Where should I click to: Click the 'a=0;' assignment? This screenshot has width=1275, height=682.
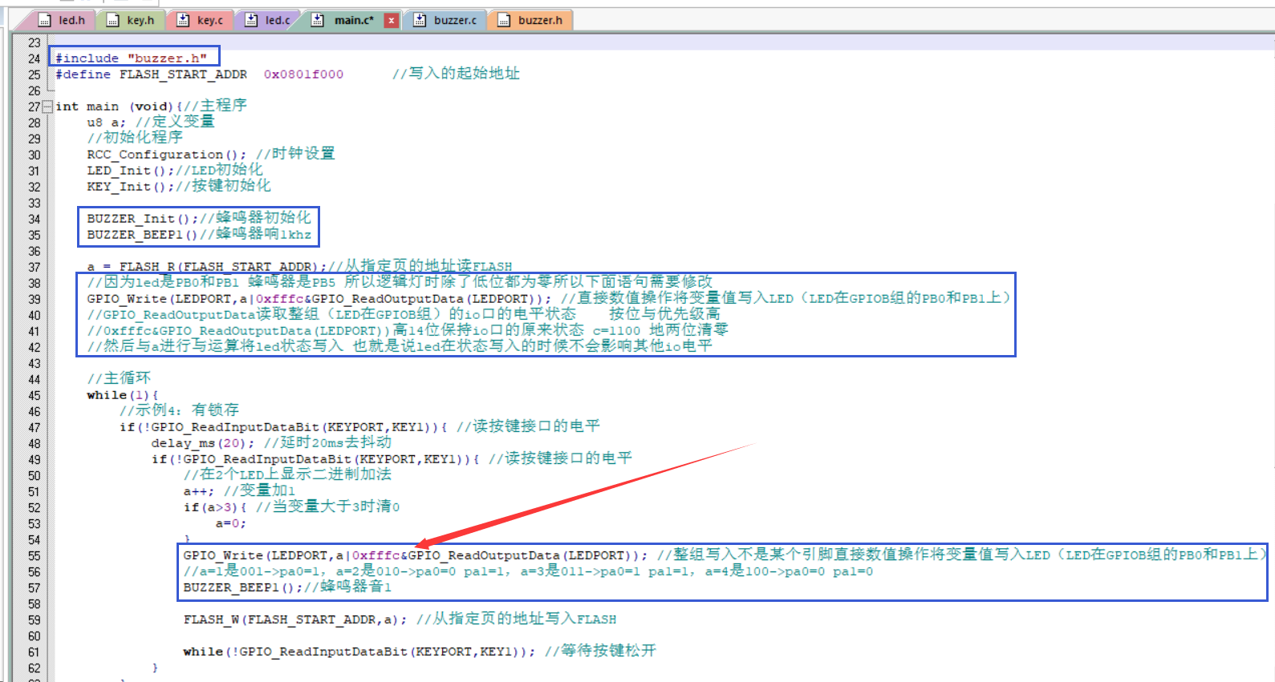point(231,523)
